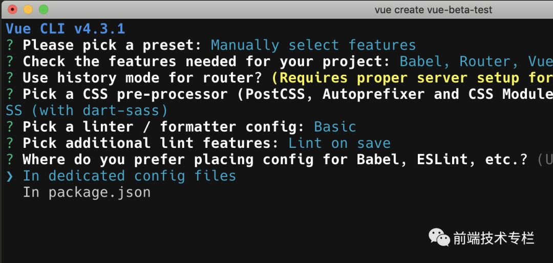
Task: Click the arrow pointer beside dedicated config files
Action: (10, 176)
